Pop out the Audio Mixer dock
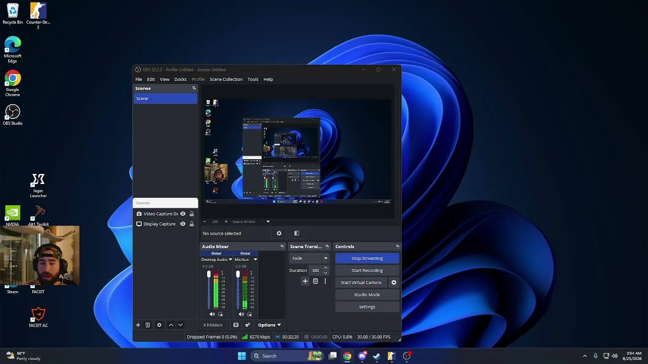 tap(282, 247)
